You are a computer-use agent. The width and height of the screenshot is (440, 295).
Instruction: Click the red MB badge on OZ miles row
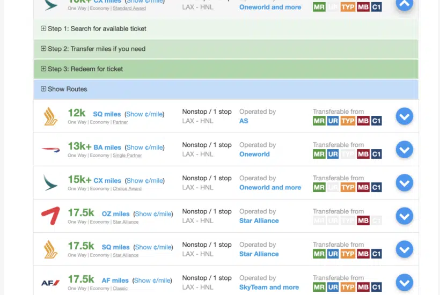pyautogui.click(x=363, y=221)
